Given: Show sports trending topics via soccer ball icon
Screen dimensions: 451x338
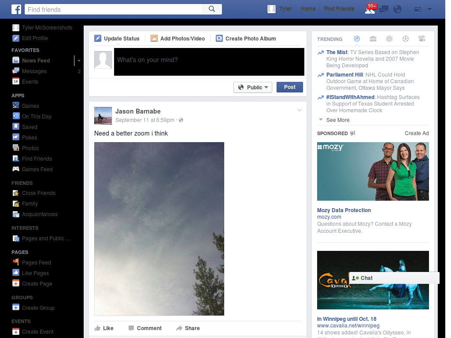Looking at the screenshot, I should (x=406, y=39).
